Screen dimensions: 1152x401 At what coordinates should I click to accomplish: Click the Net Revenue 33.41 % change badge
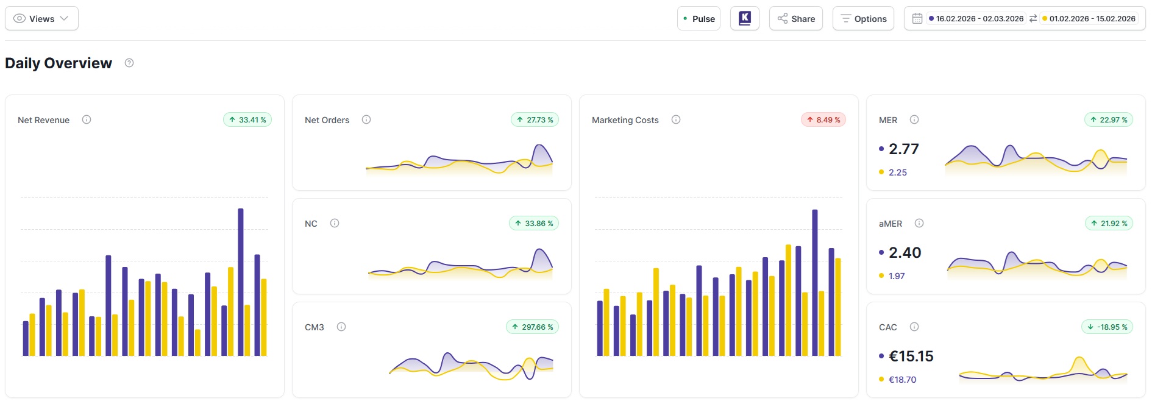(x=247, y=120)
